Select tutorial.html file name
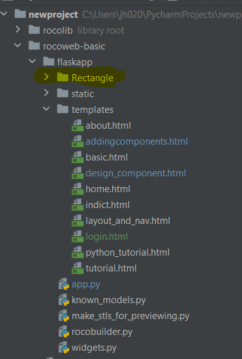The width and height of the screenshot is (242, 359). click(111, 268)
